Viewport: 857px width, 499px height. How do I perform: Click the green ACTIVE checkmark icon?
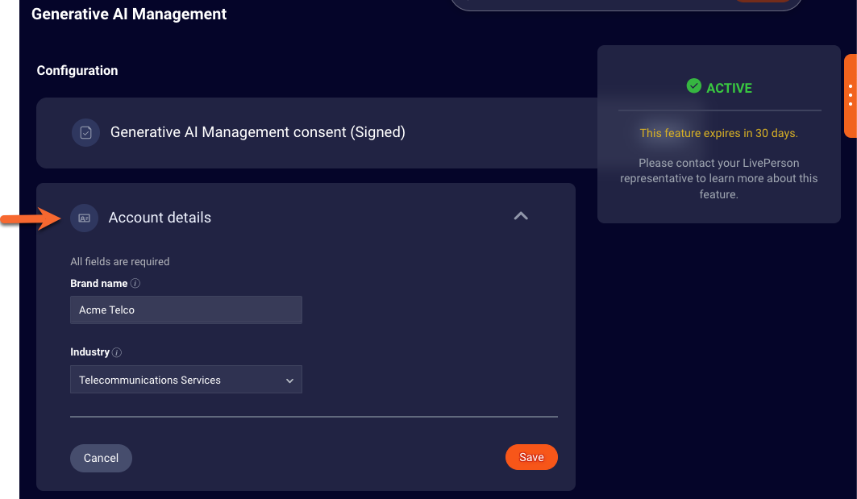tap(693, 85)
